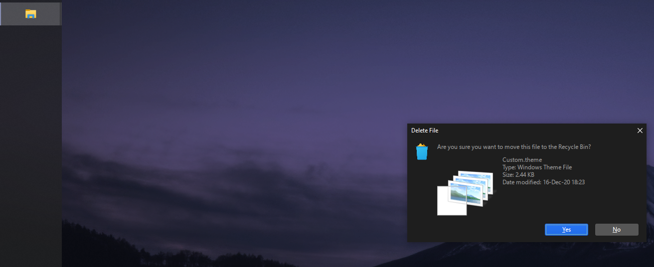This screenshot has height=267, width=654.
Task: Close the Delete File dialog
Action: coord(640,131)
